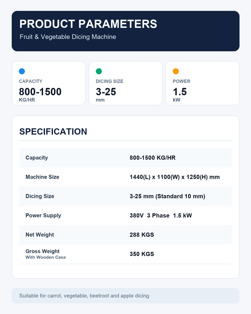
Task: Click the Gross Weight With Wooden Case label
Action: 46,254
